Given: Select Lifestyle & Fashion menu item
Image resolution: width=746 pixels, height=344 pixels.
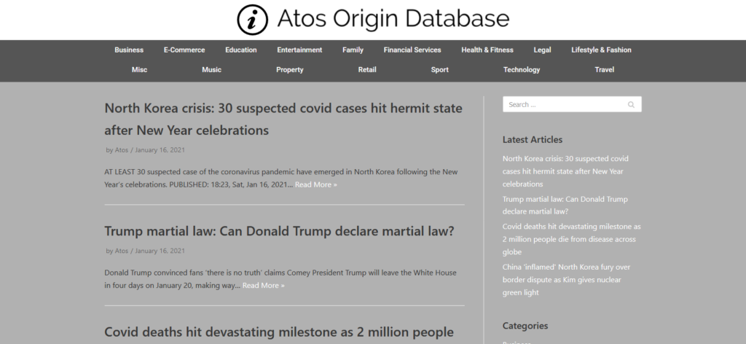Looking at the screenshot, I should [601, 50].
